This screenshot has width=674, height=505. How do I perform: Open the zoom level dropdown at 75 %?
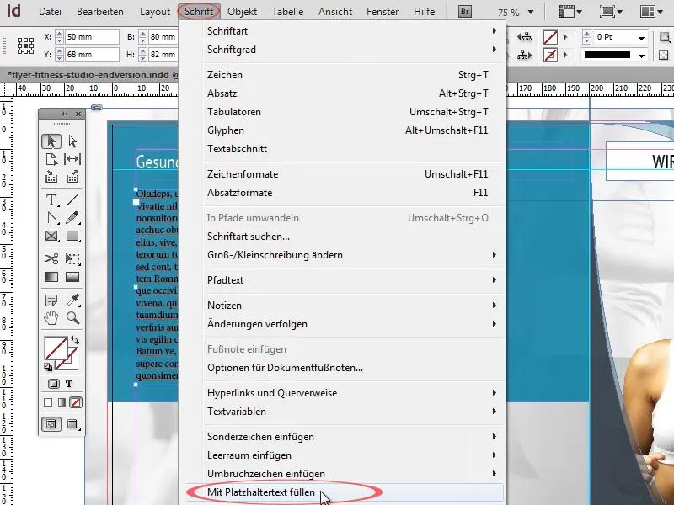click(531, 12)
